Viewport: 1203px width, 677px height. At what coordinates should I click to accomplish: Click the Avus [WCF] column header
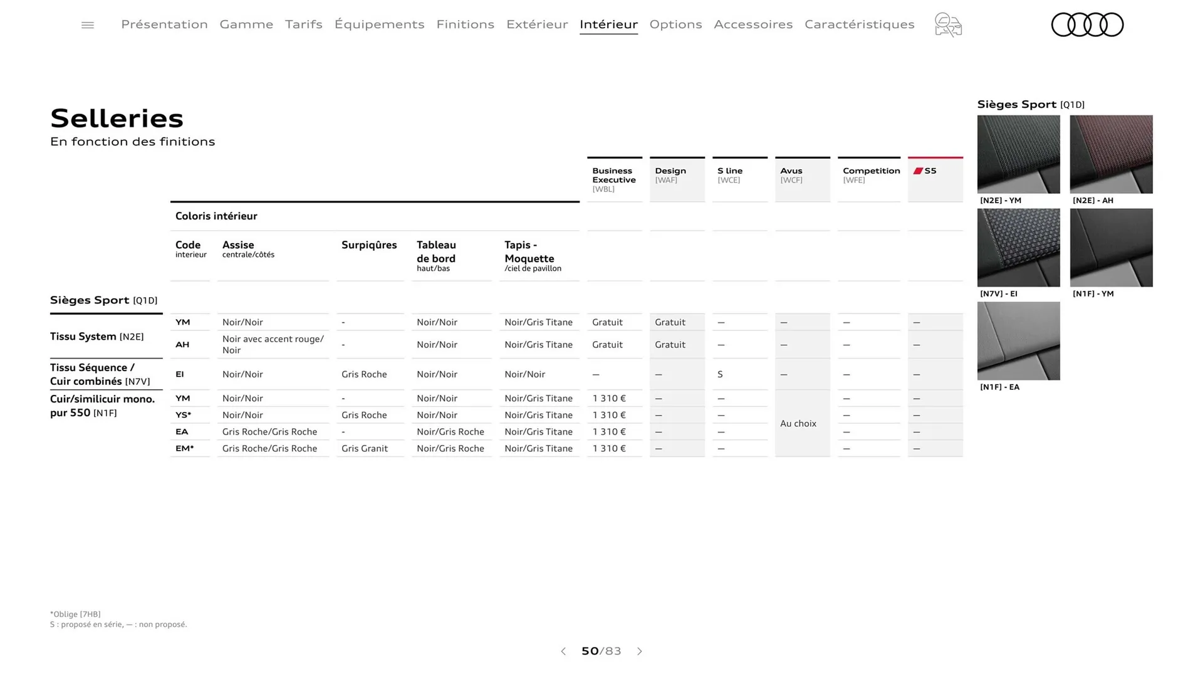[x=803, y=179]
